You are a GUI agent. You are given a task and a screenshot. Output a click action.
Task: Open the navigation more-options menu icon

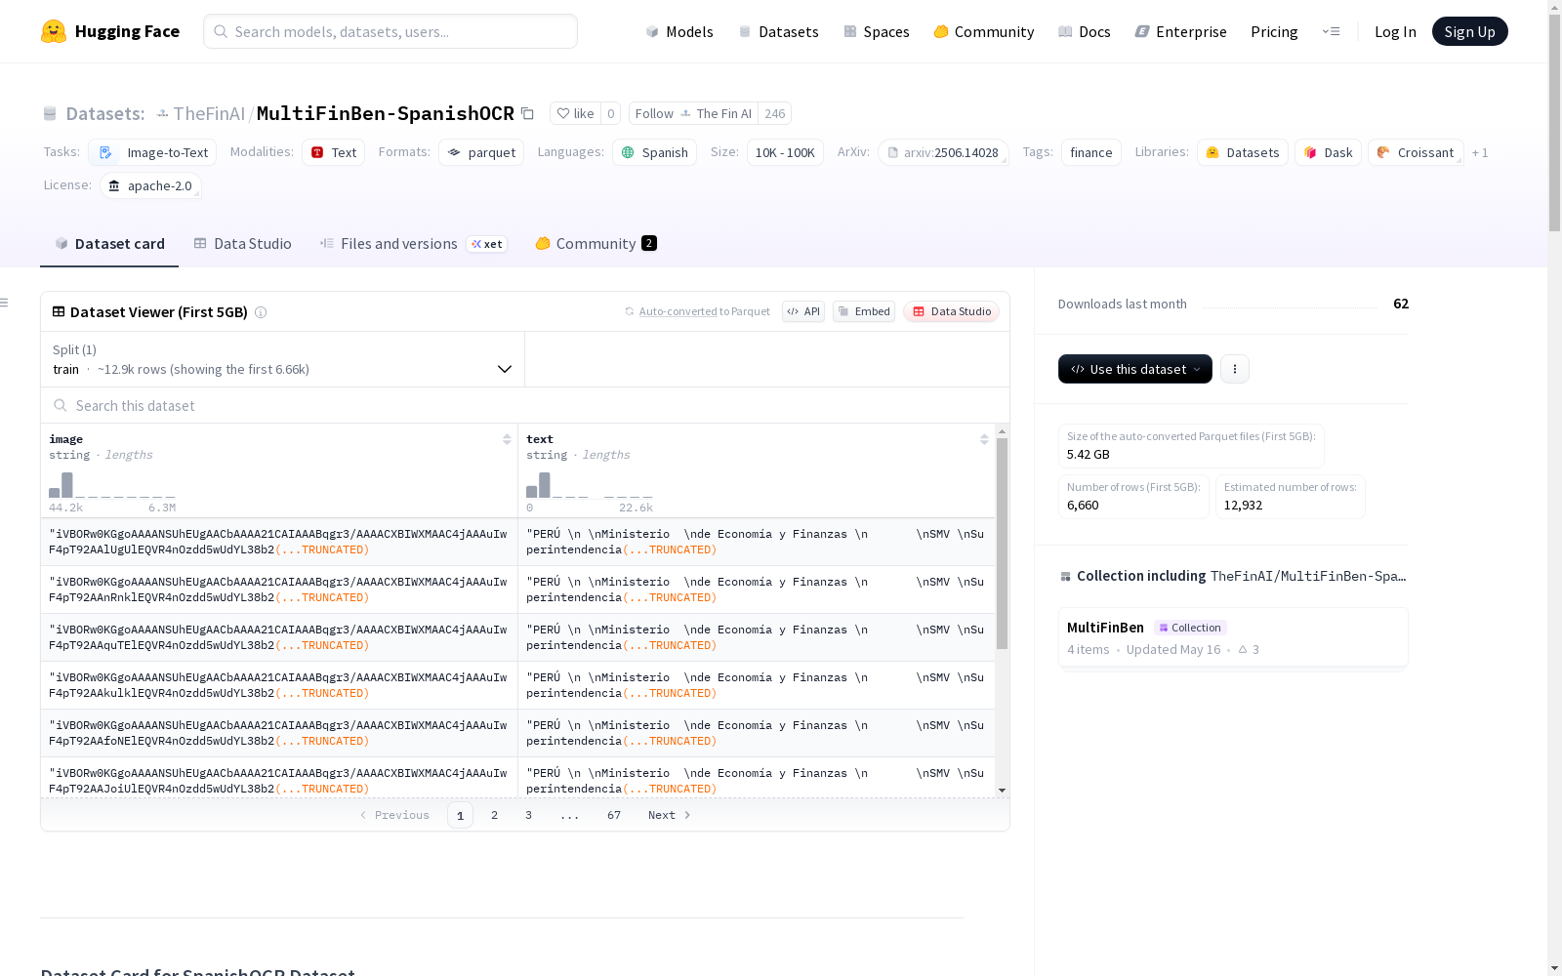[1331, 31]
